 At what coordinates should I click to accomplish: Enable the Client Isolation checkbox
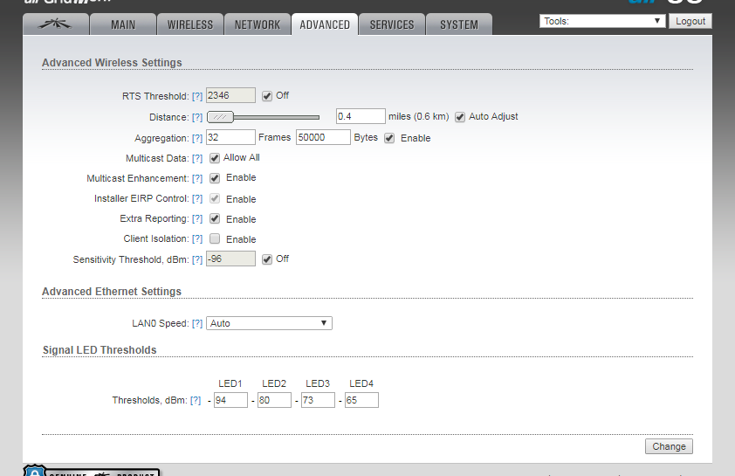(x=215, y=238)
